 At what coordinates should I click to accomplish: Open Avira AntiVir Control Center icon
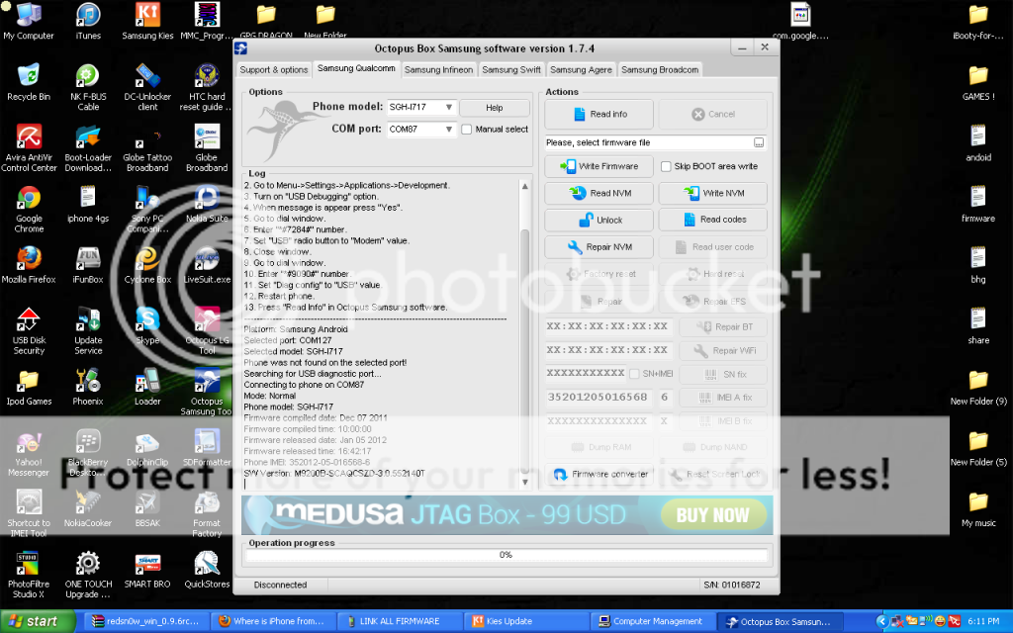(29, 147)
